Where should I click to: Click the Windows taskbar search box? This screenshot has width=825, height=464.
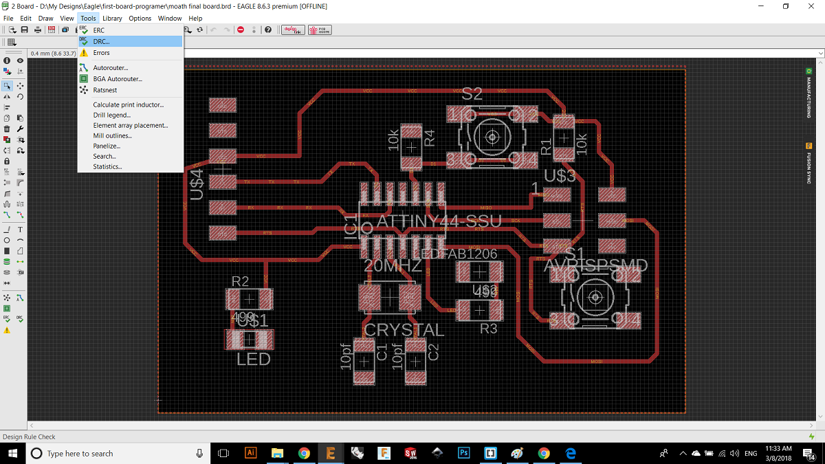click(x=117, y=453)
